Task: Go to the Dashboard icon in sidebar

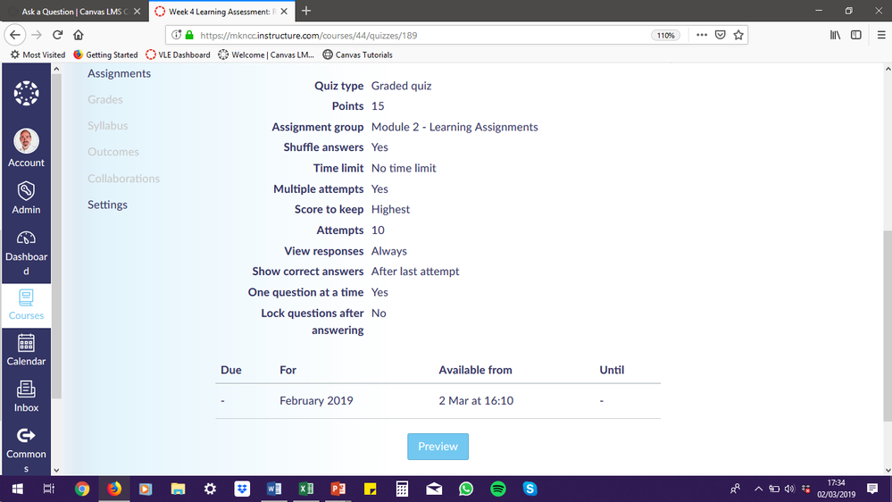Action: [26, 238]
